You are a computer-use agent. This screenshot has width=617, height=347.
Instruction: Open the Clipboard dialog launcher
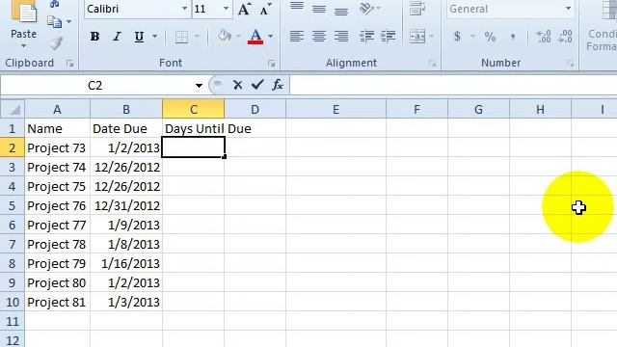pyautogui.click(x=69, y=64)
